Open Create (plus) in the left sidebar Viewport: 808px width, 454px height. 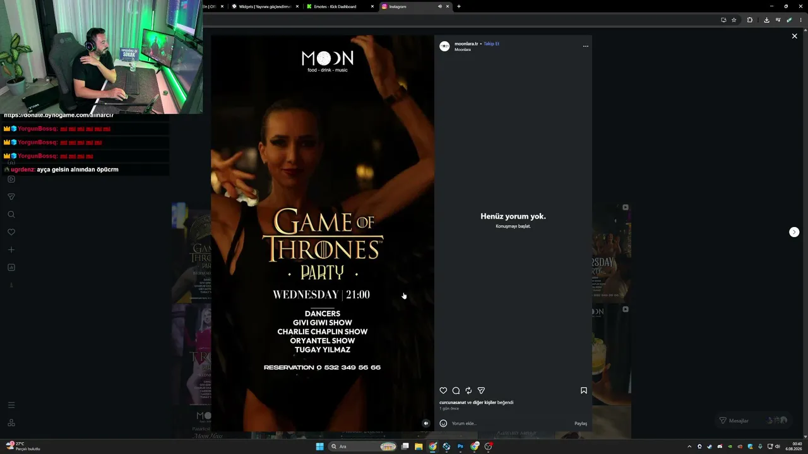click(11, 250)
